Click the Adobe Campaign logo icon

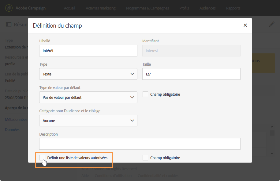coord(9,8)
